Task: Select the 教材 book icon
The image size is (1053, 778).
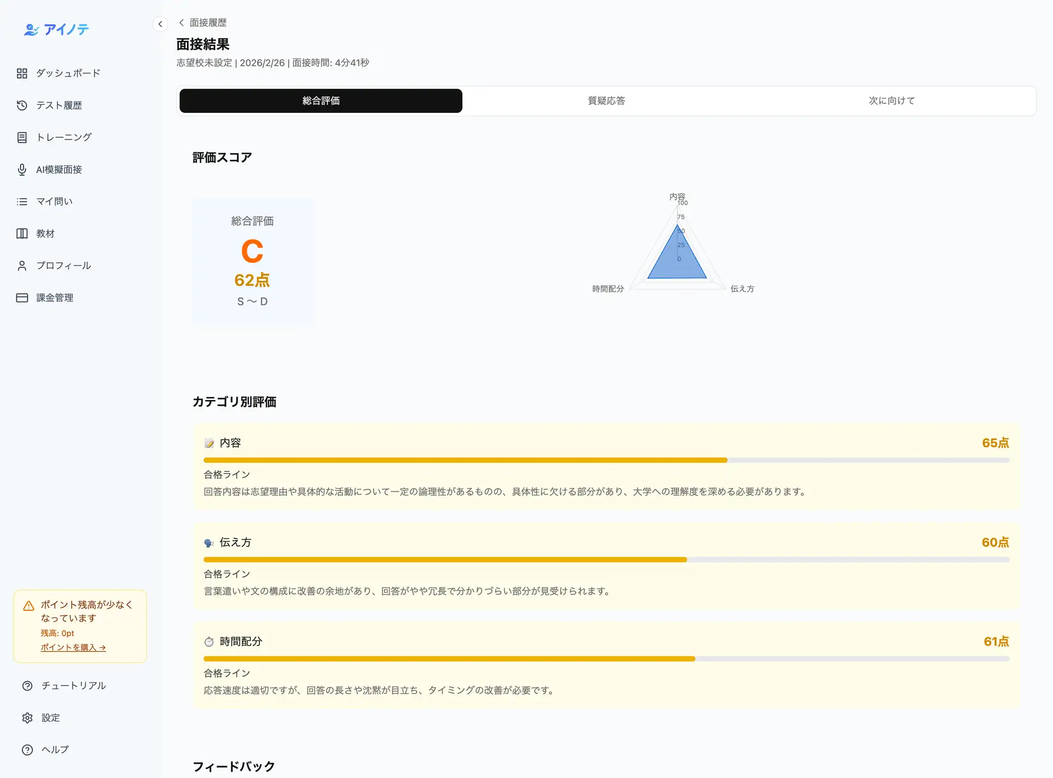Action: (22, 233)
